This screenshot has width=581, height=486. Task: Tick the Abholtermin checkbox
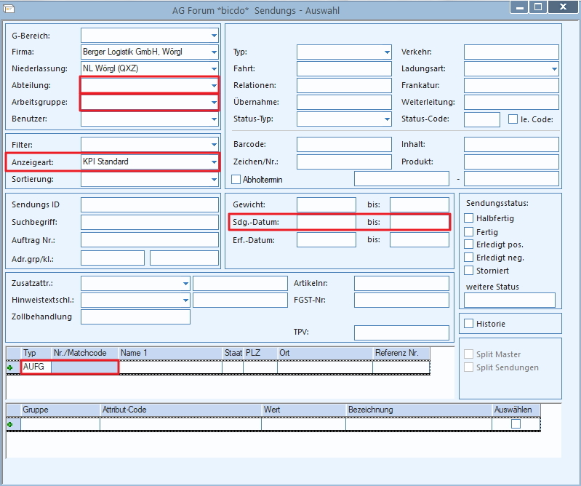pos(236,180)
